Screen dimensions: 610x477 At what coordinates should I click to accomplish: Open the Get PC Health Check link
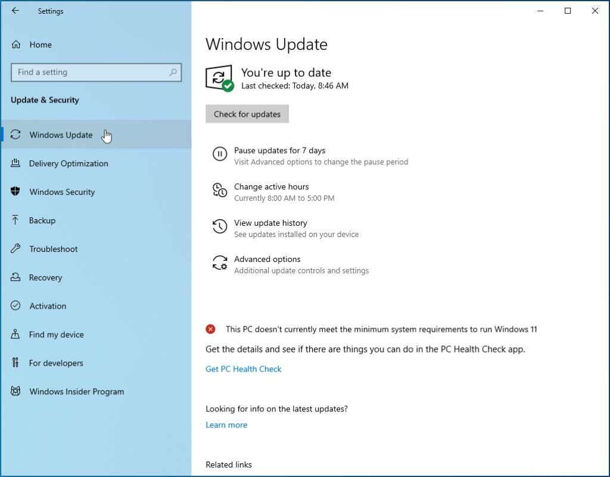click(x=244, y=369)
